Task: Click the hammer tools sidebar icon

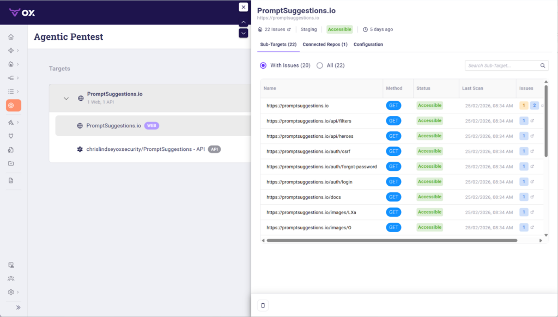Action: [x=11, y=123]
